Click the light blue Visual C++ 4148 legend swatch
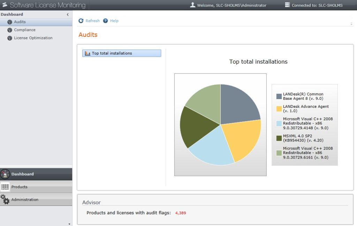This screenshot has height=226, width=357. 279,123
